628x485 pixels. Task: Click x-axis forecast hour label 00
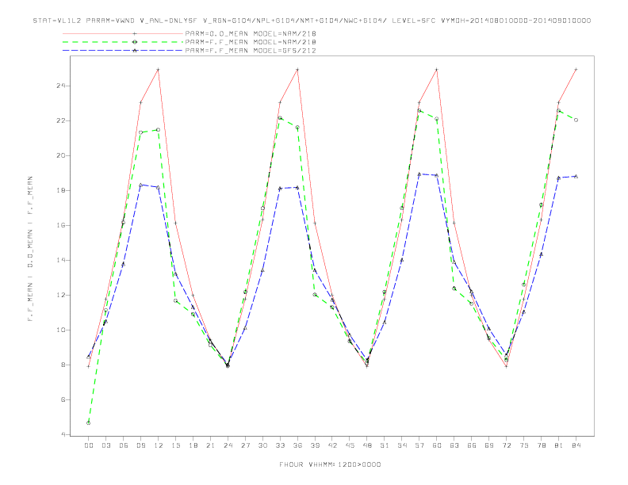[x=89, y=445]
